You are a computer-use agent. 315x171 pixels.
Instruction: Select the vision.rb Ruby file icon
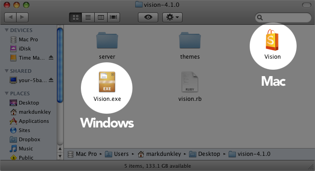190,82
